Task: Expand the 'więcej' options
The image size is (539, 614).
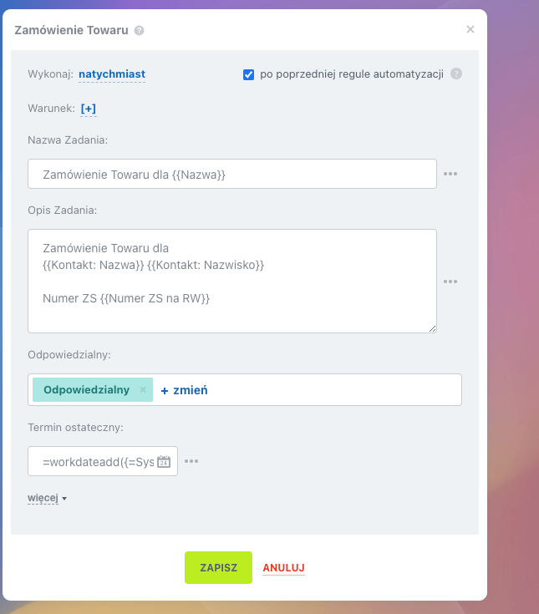Action: pyautogui.click(x=46, y=499)
